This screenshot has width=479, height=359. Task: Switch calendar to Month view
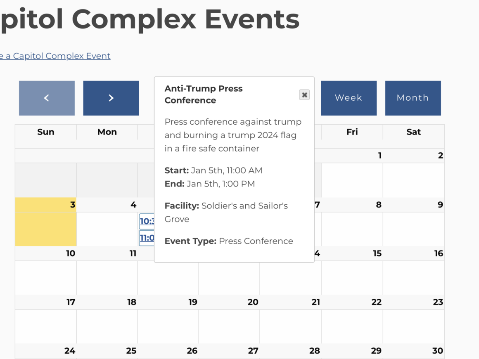click(x=413, y=98)
